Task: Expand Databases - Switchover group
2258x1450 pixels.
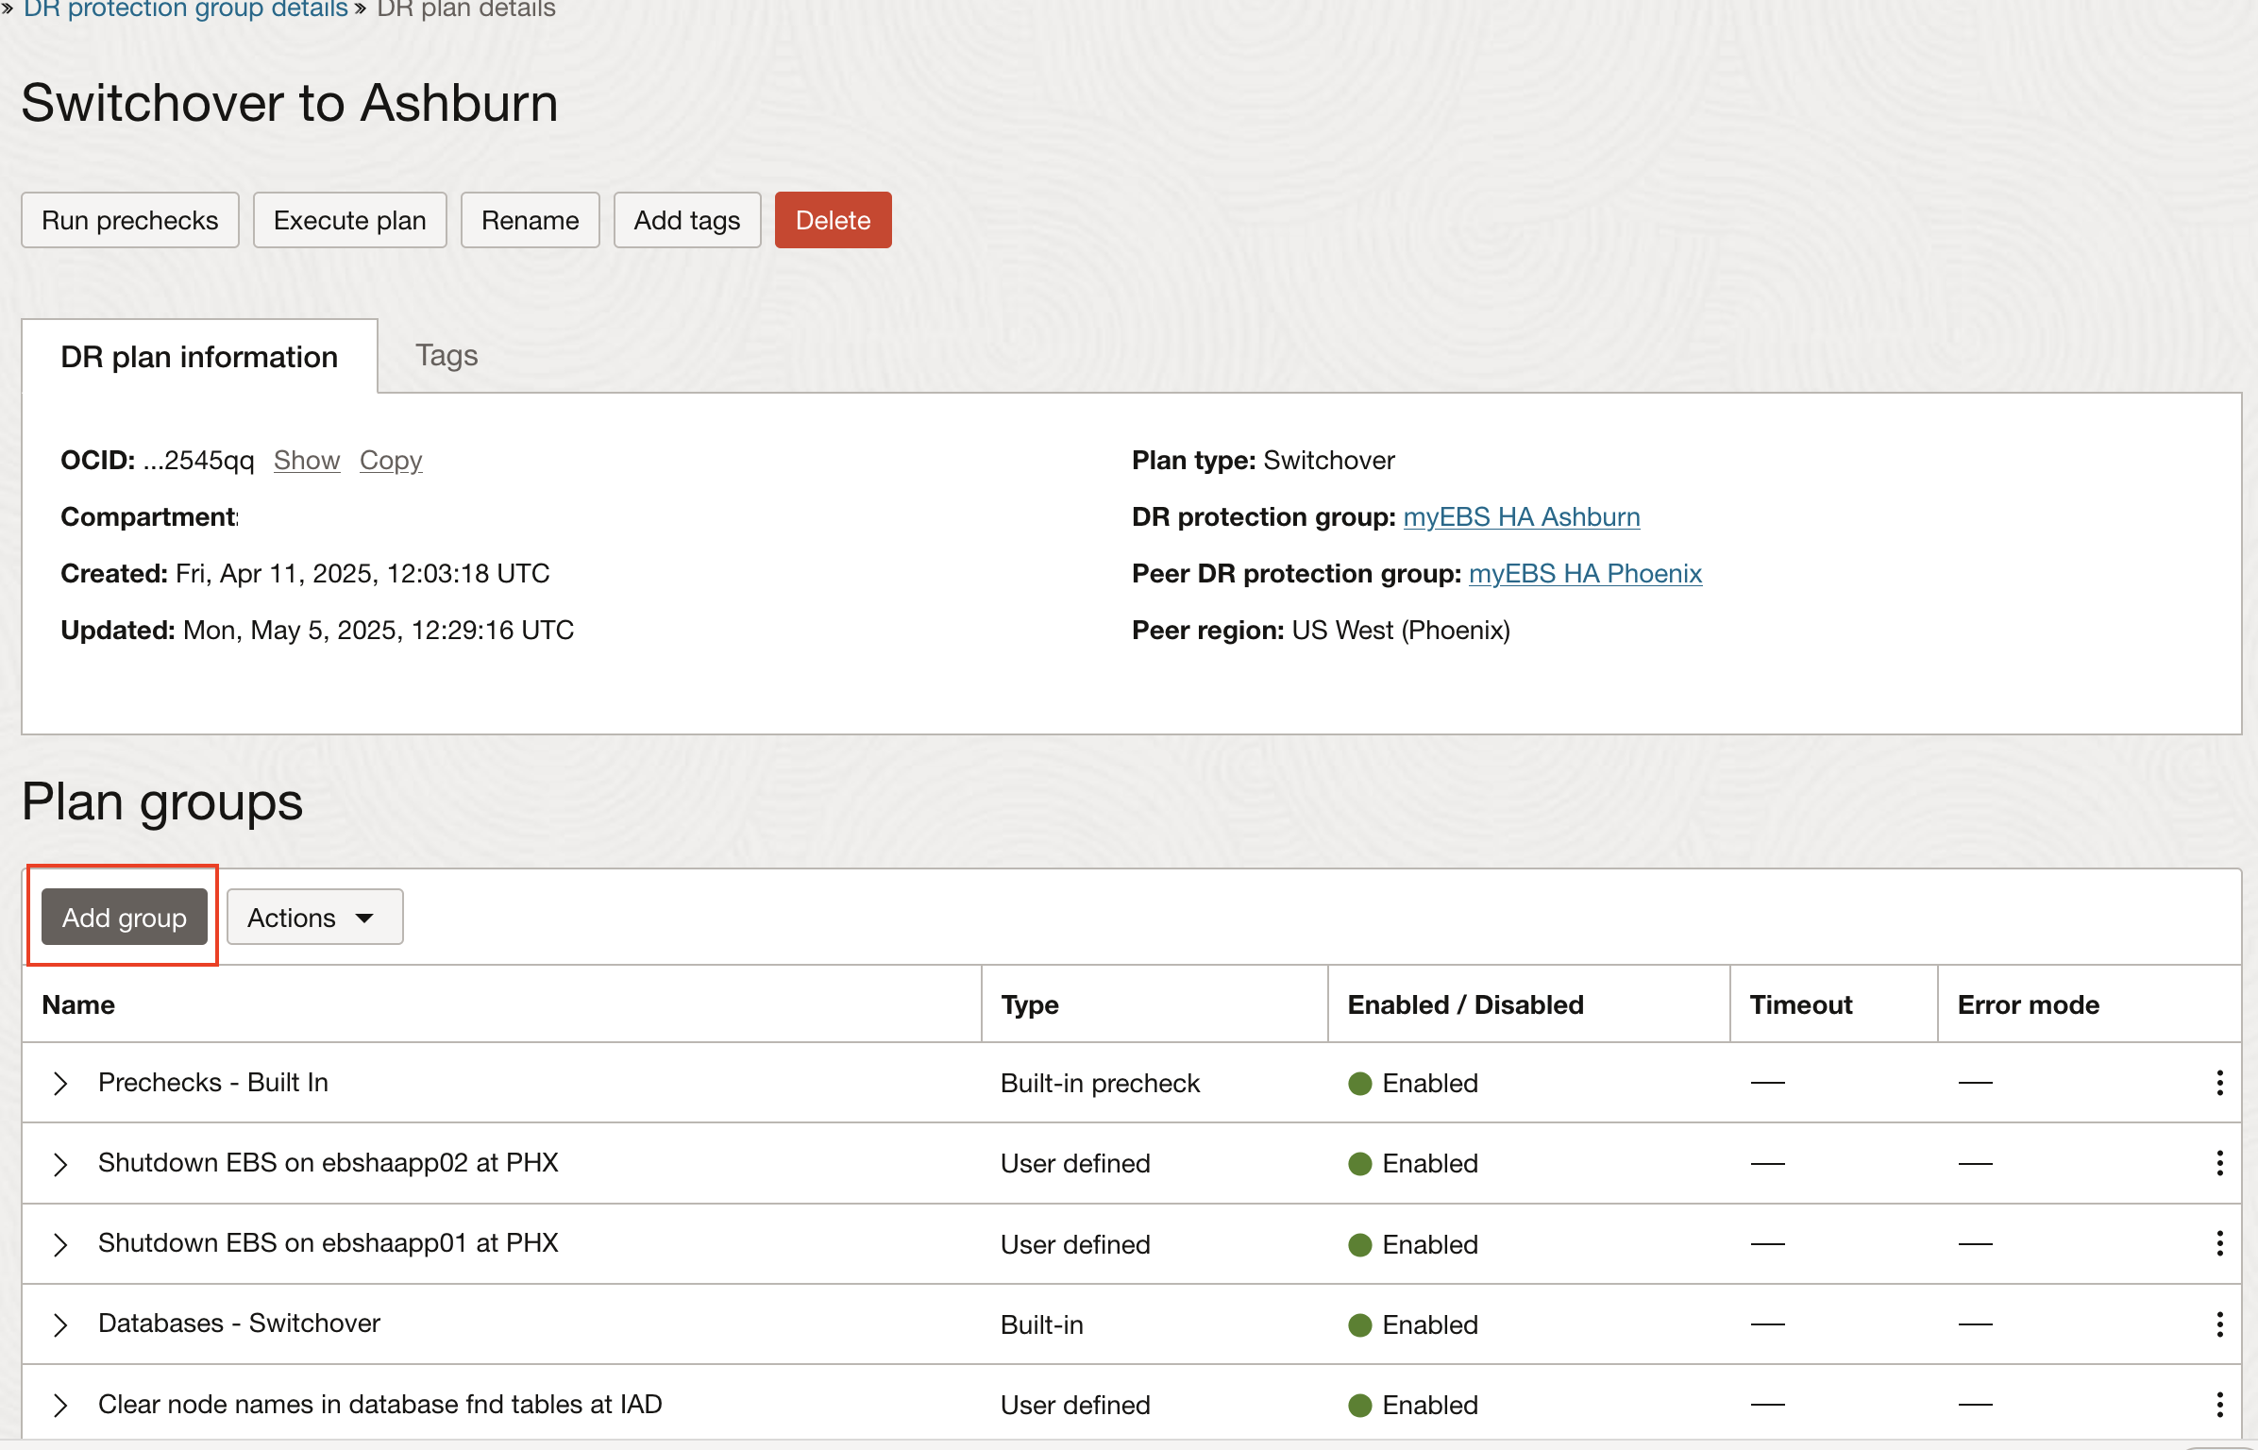Action: pos(60,1324)
